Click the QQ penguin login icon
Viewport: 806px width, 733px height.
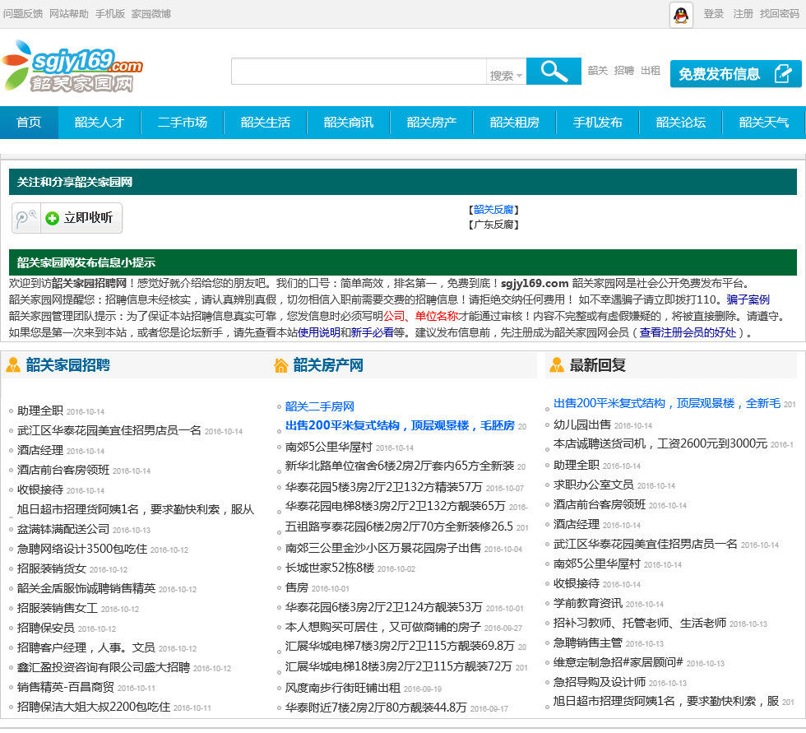coord(681,14)
